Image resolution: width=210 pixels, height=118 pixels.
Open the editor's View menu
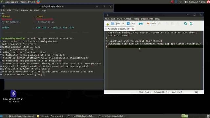(x=119, y=19)
